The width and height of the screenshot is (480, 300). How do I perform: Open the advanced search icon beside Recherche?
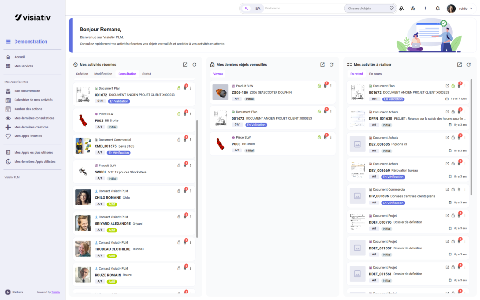click(258, 8)
